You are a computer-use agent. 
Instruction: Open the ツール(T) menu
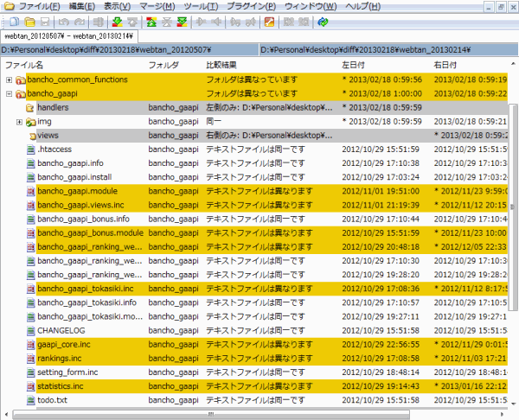[x=201, y=6]
